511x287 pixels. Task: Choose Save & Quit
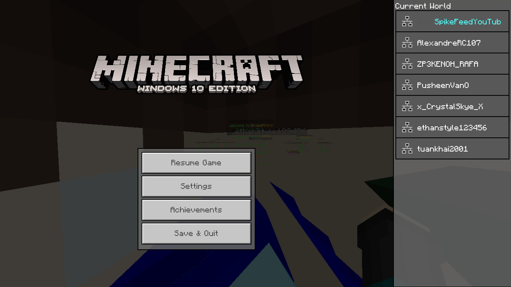pyautogui.click(x=196, y=233)
